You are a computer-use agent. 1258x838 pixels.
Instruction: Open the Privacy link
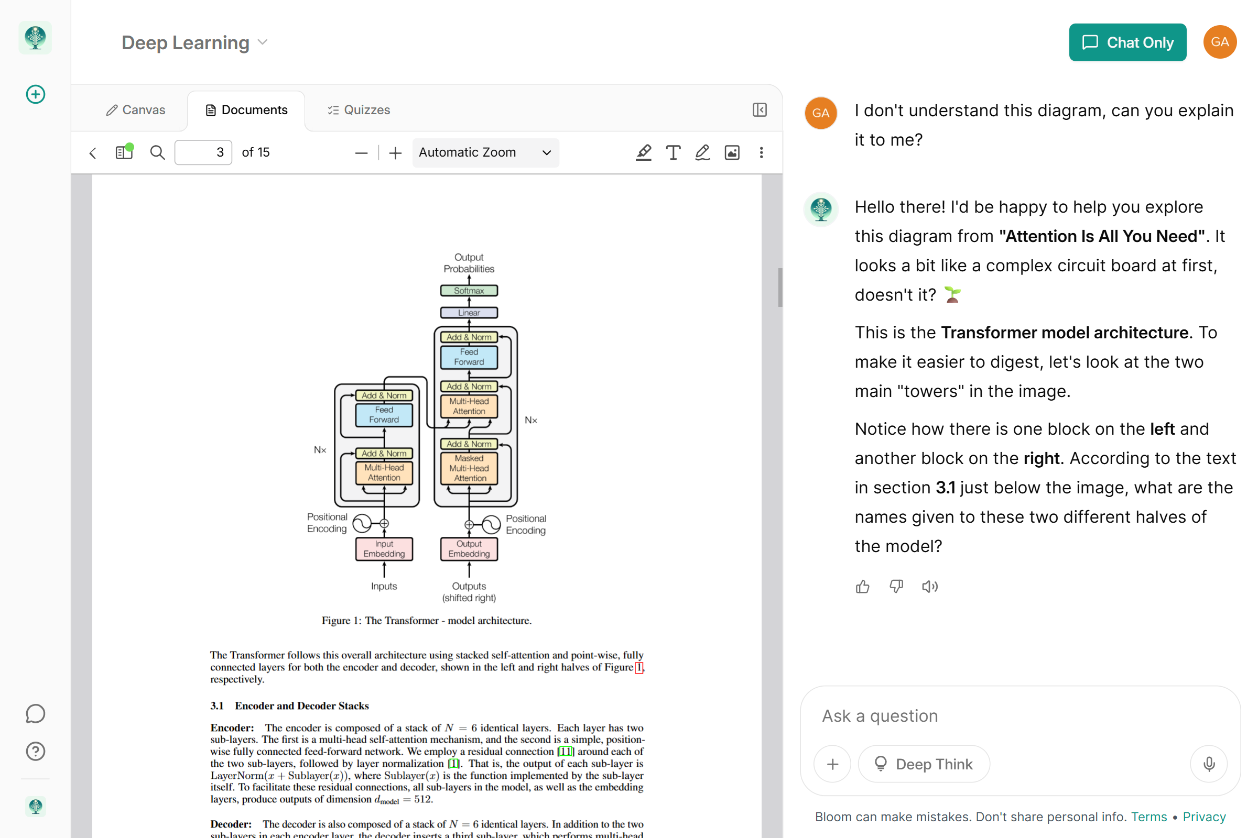tap(1204, 816)
